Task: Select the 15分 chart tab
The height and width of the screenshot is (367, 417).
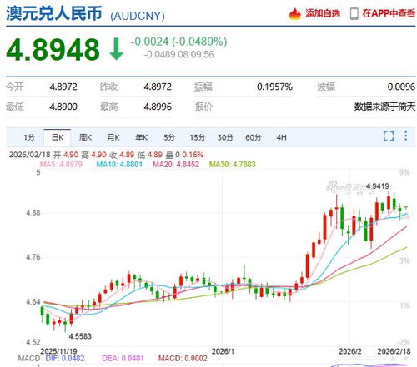Action: click(197, 137)
